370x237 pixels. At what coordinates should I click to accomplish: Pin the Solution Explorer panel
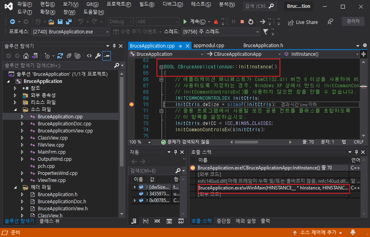tap(114, 46)
